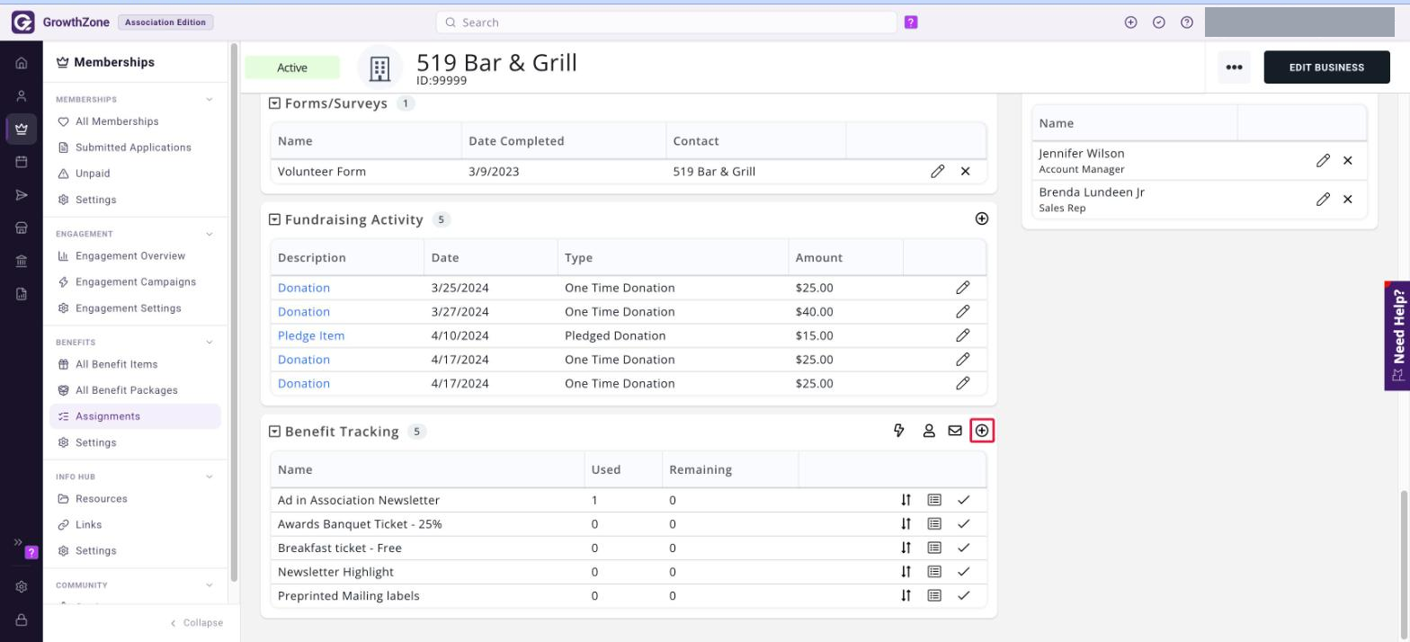Collapse the INFO HUB sidebar group

210,477
